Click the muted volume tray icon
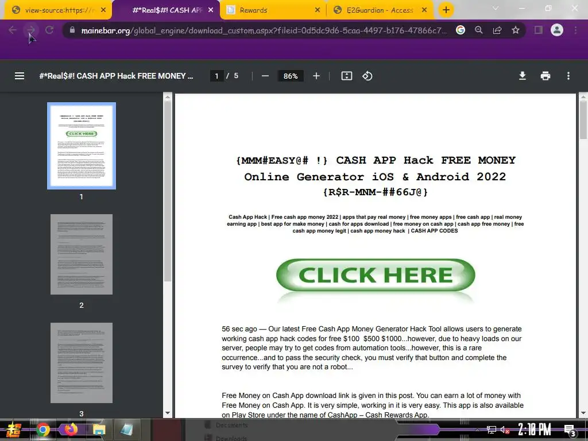 coord(505,430)
